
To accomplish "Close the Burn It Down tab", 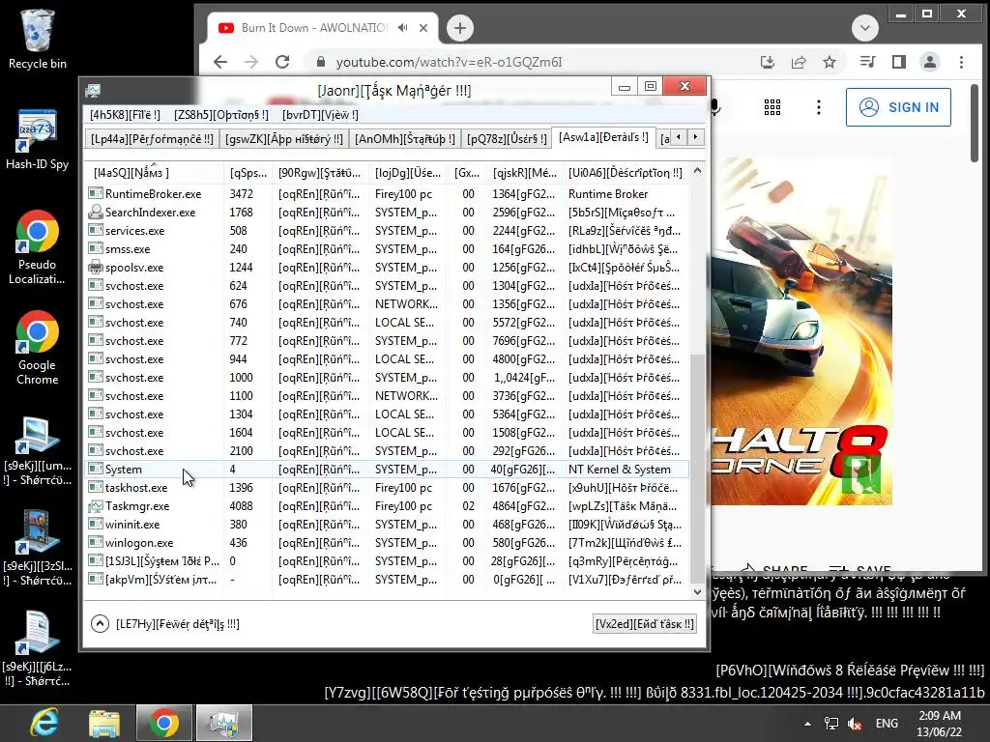I will point(423,28).
